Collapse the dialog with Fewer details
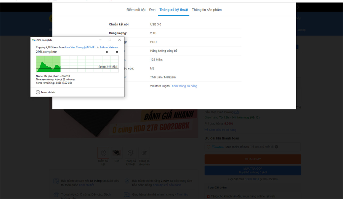 45,92
